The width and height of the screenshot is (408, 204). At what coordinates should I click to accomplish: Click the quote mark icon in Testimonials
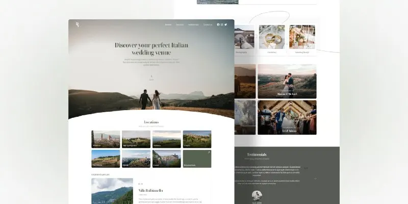[x=306, y=168]
